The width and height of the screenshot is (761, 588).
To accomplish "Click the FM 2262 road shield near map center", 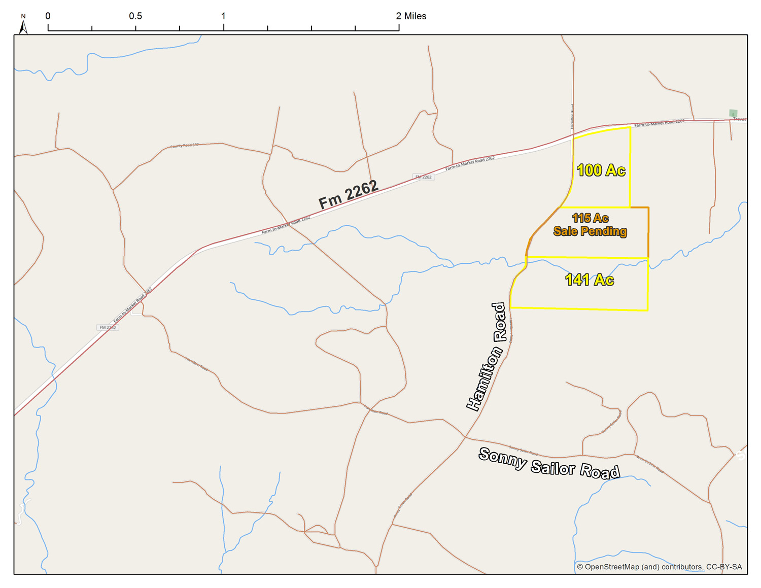I will [x=424, y=177].
